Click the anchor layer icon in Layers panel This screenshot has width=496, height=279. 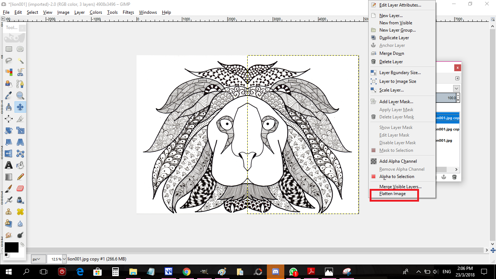point(443,177)
